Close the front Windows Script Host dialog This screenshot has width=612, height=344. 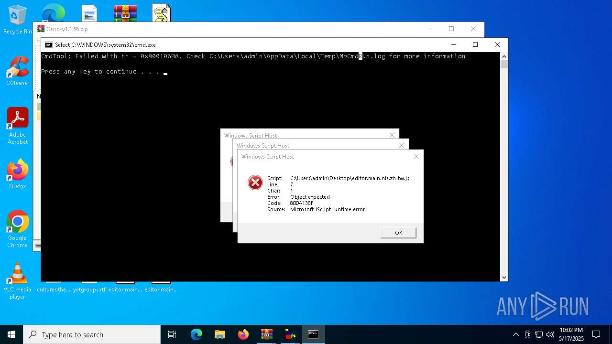pos(416,156)
